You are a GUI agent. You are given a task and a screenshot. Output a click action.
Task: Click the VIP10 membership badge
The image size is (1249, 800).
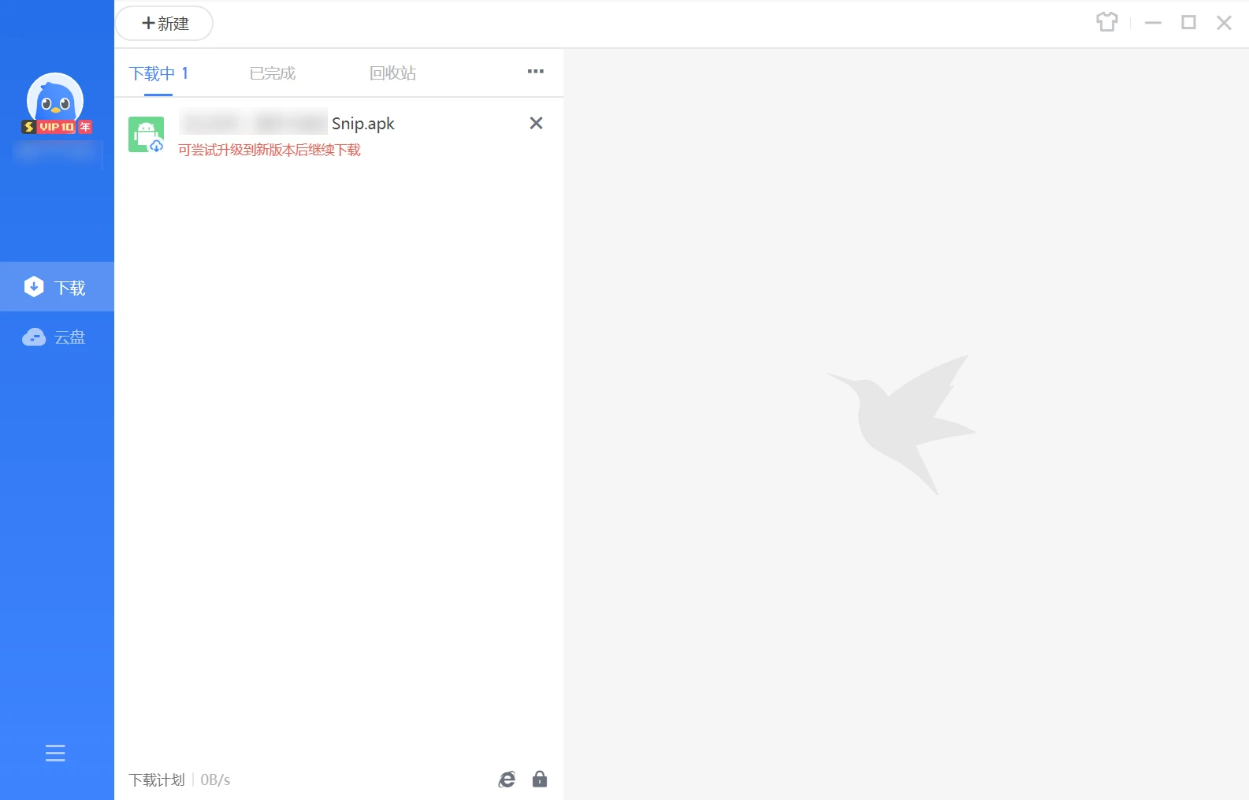pos(57,127)
